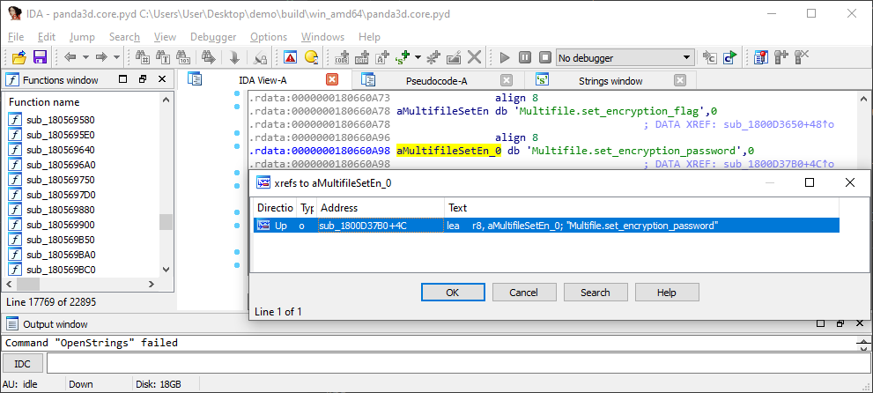Click the convert to ASCII string icon

382,57
